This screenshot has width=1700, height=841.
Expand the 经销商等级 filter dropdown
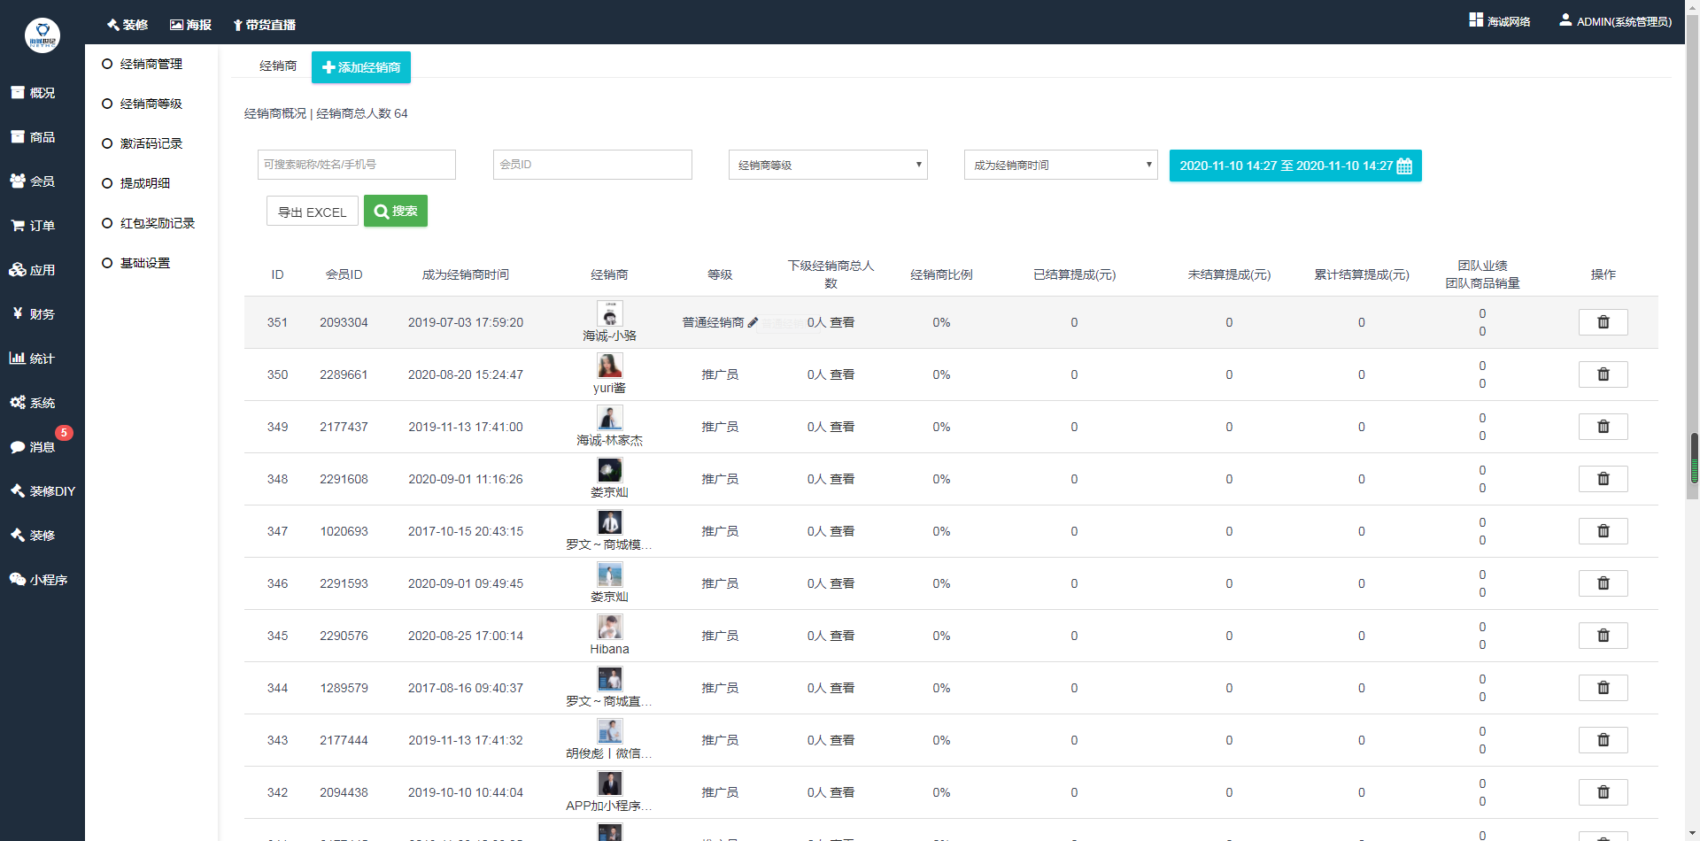827,165
